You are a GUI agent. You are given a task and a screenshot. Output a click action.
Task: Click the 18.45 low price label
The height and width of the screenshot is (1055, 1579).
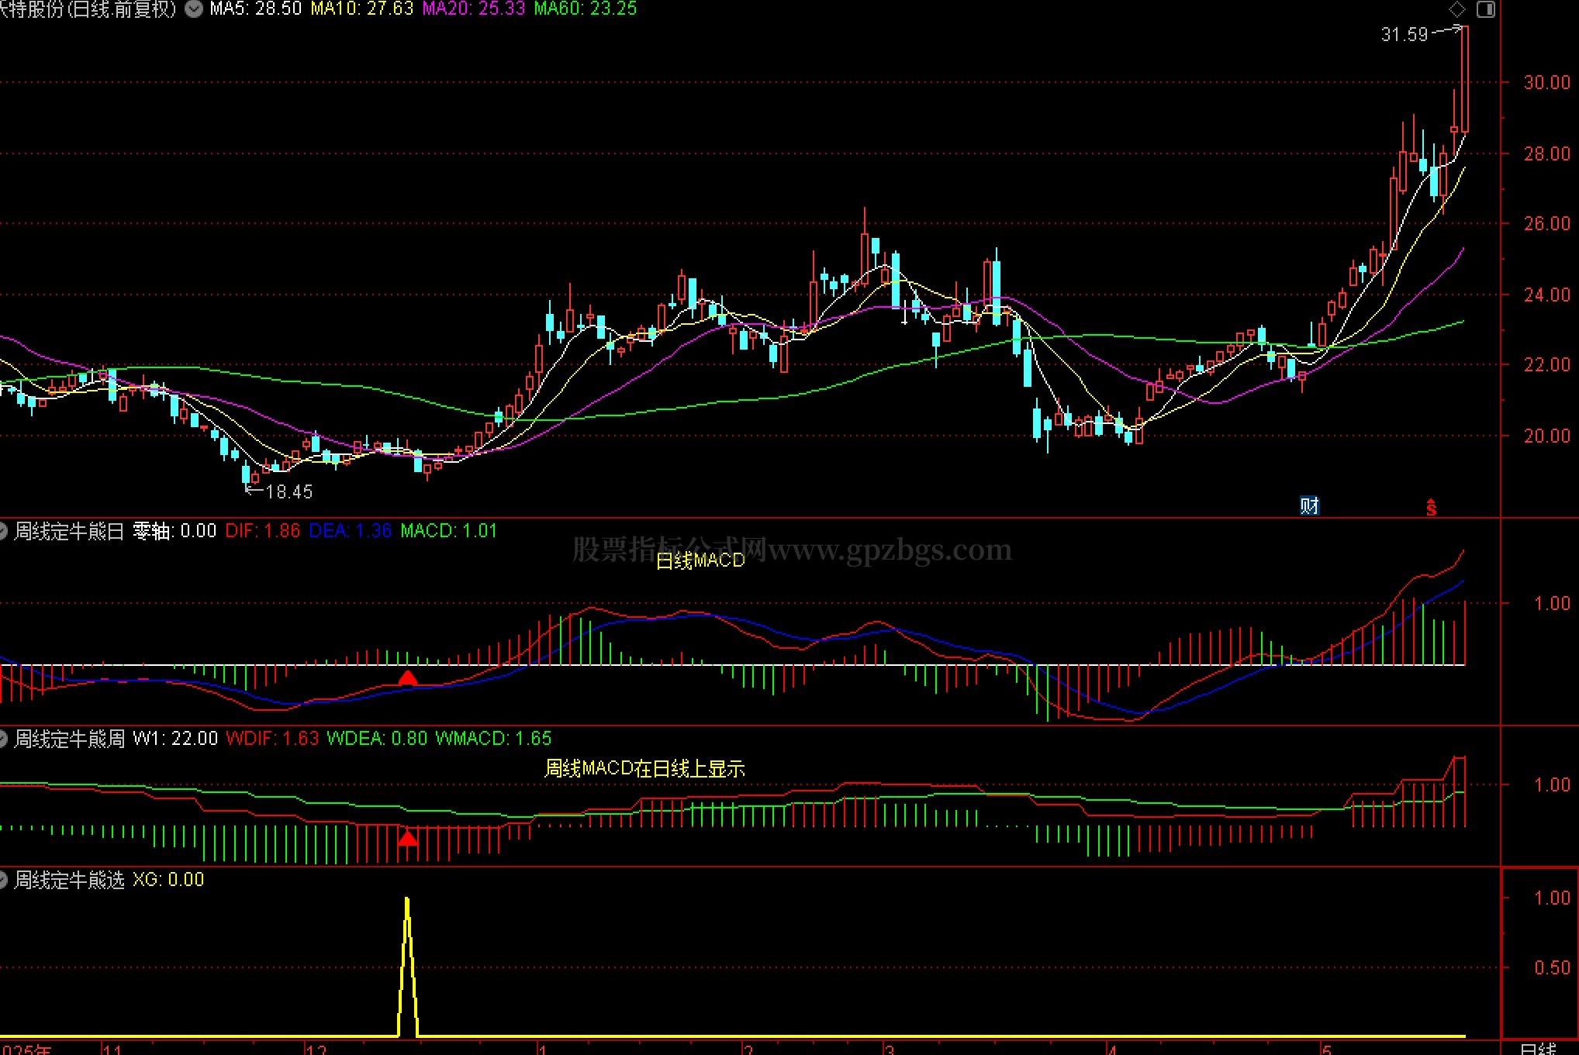click(289, 491)
